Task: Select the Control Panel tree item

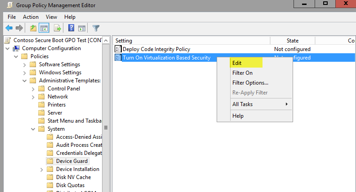Action: click(64, 89)
